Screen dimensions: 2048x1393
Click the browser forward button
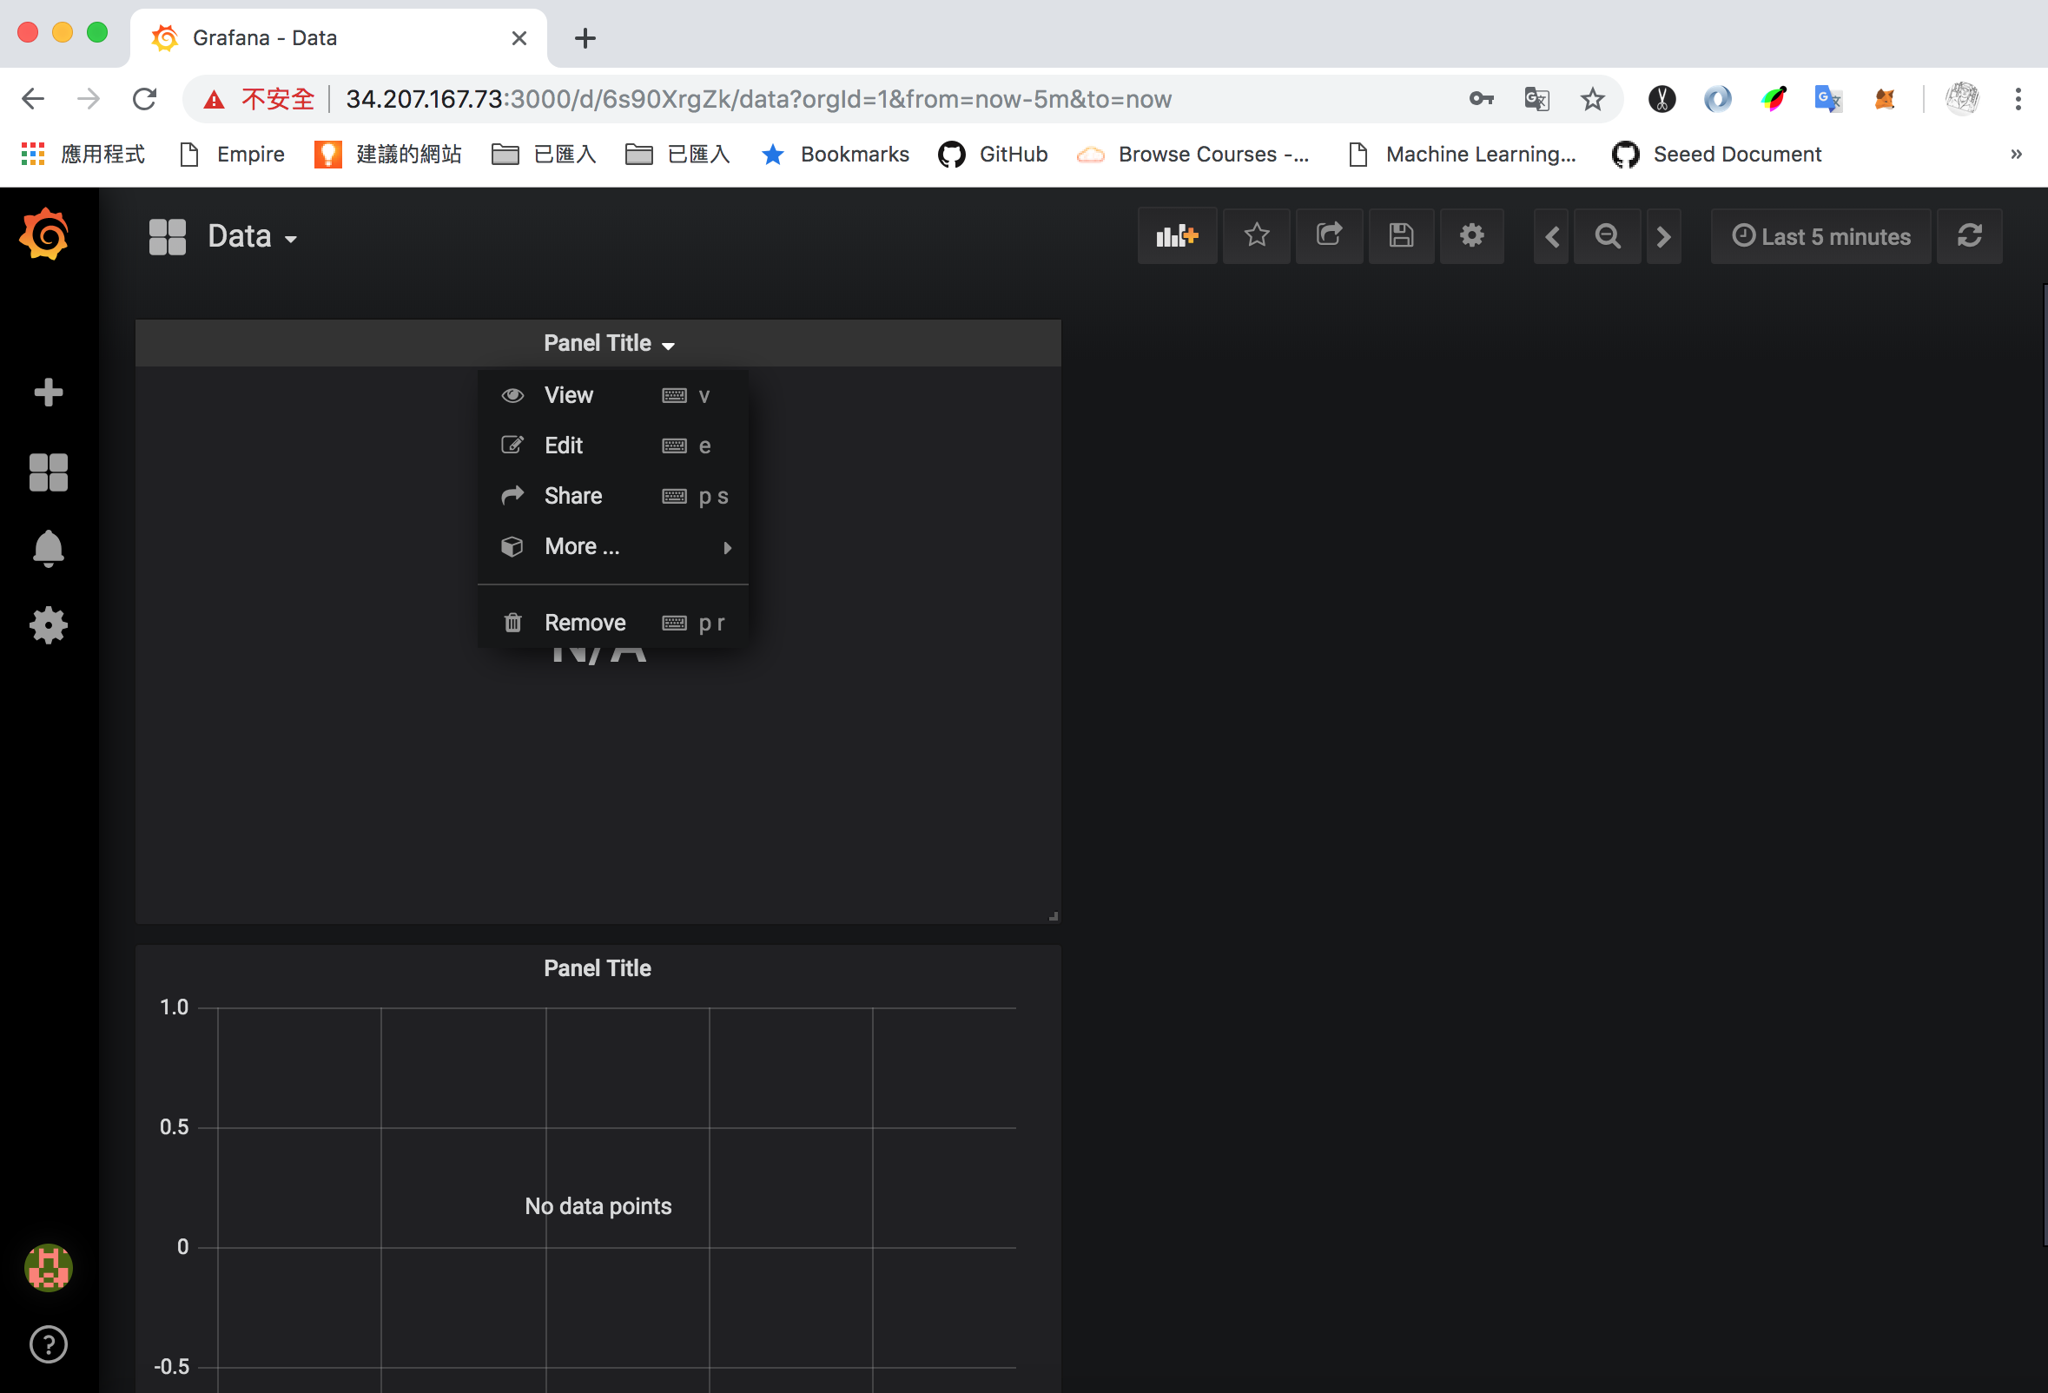pos(88,99)
